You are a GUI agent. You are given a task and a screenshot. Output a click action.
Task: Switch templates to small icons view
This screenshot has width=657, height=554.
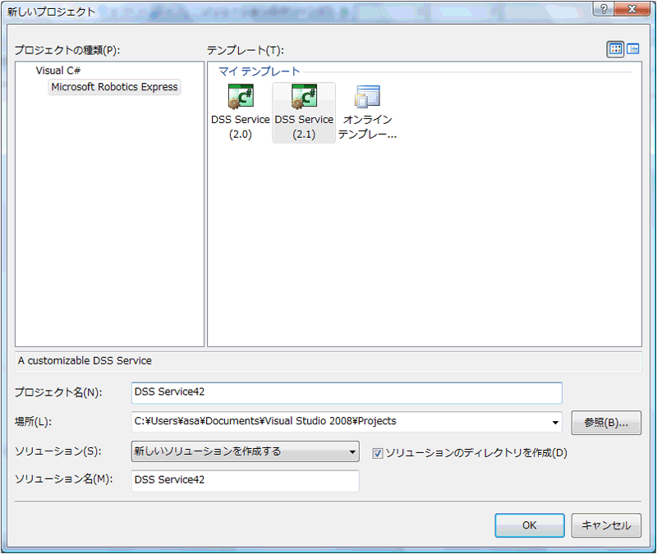coord(632,49)
